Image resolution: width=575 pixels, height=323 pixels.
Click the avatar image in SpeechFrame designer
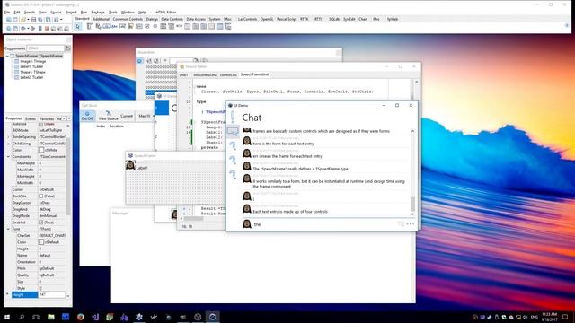coord(130,165)
